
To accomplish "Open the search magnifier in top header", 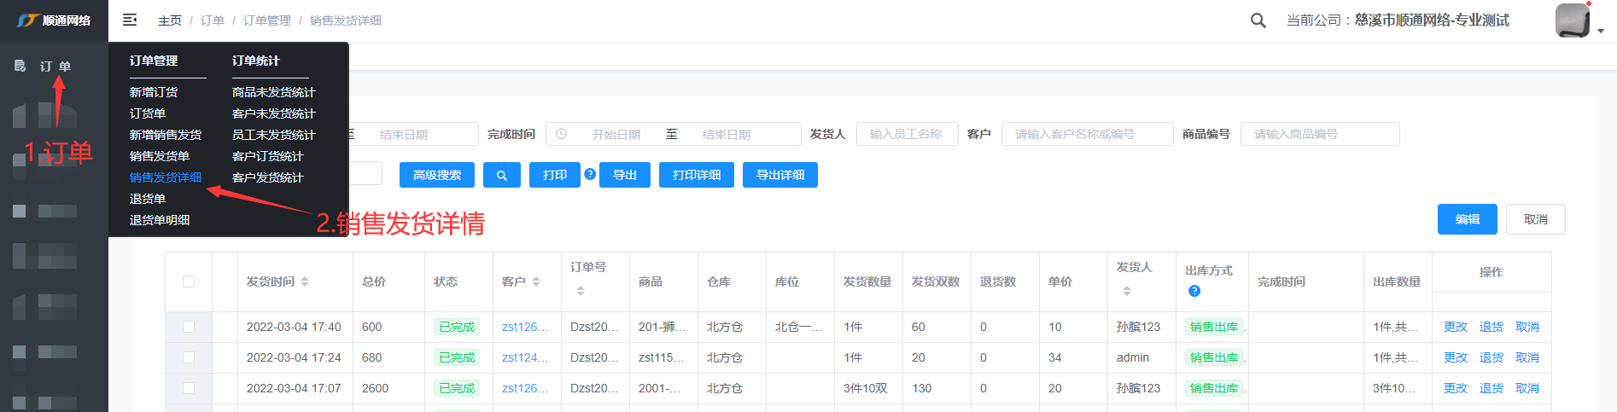I will coord(1258,20).
